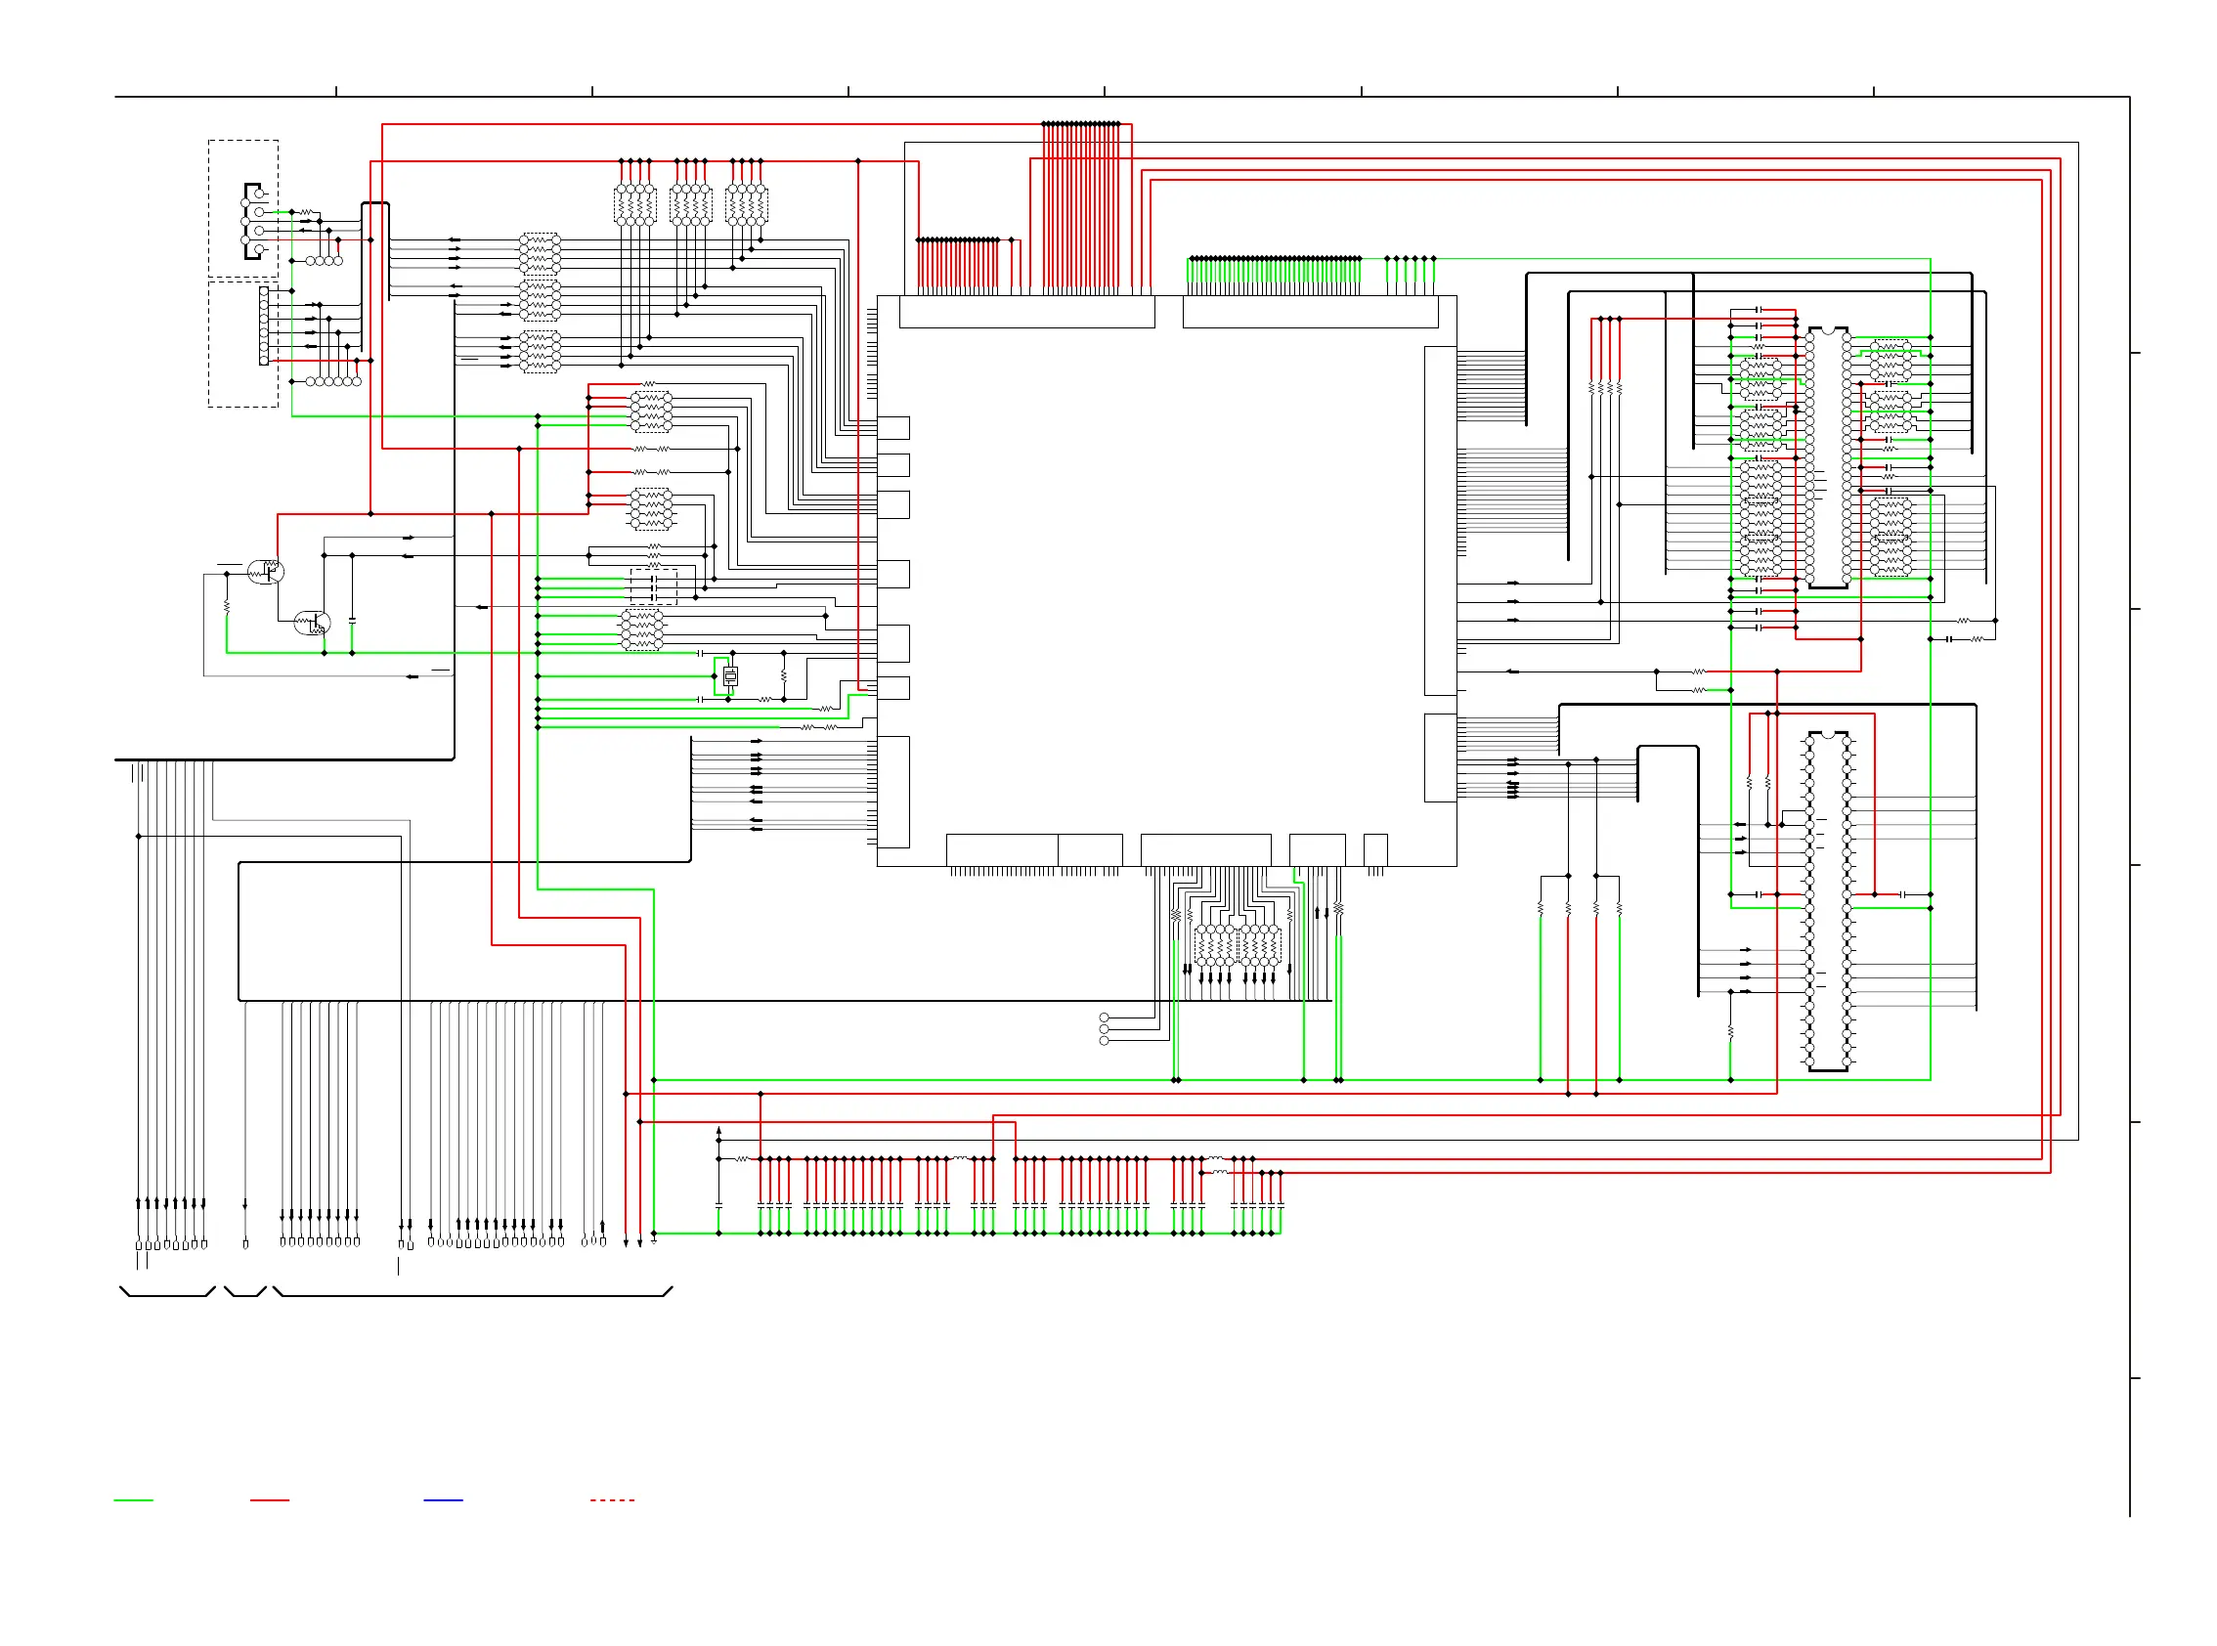Viewport: 2217px width, 1646px height.
Task: Click the ground symbol at bottom of green line
Action: coord(654,1241)
